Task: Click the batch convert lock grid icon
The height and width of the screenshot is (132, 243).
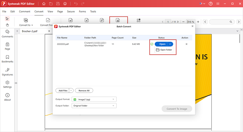Action: click(x=138, y=20)
